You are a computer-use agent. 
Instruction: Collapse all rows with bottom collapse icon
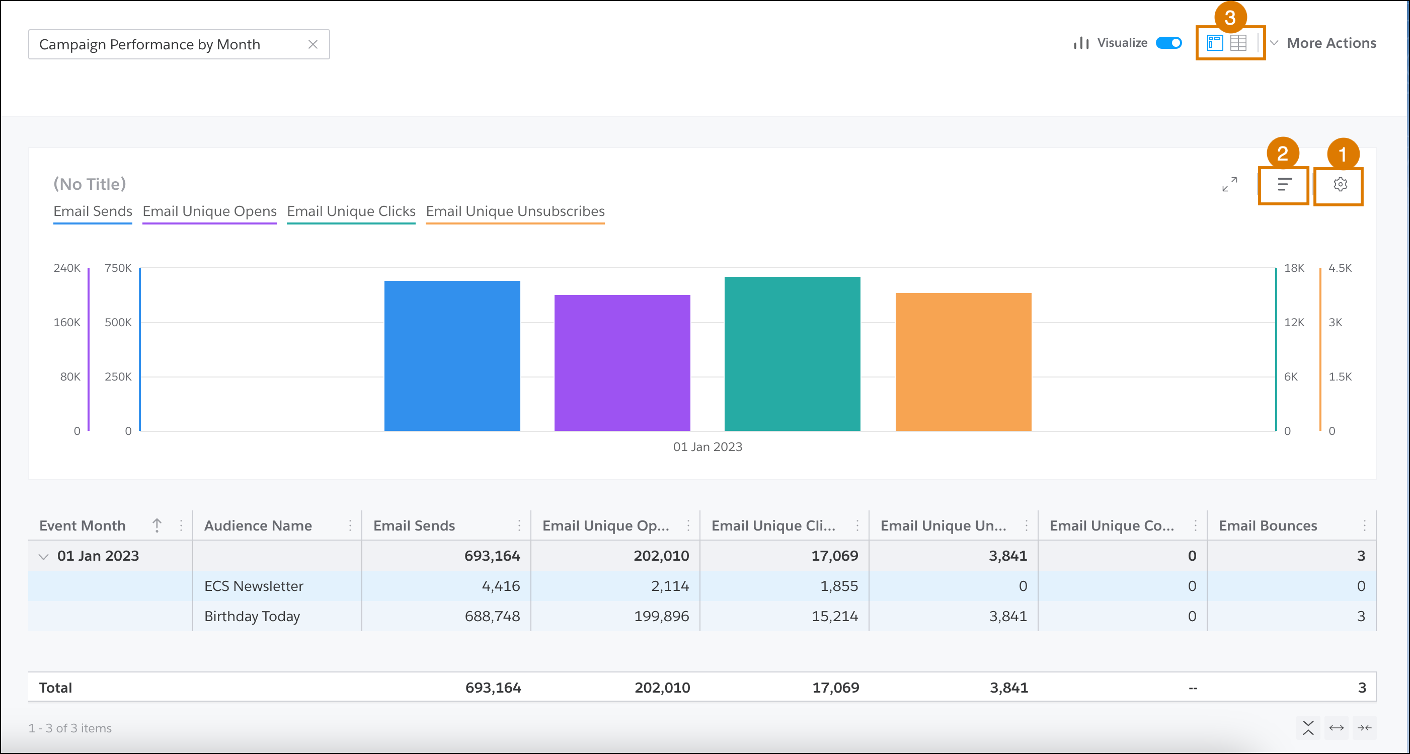point(1308,727)
